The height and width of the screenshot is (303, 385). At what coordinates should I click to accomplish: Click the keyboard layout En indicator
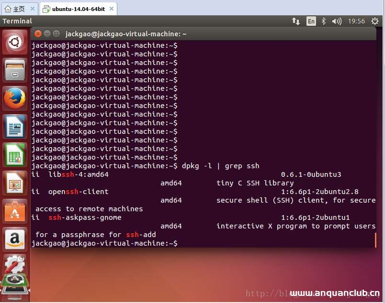(310, 21)
